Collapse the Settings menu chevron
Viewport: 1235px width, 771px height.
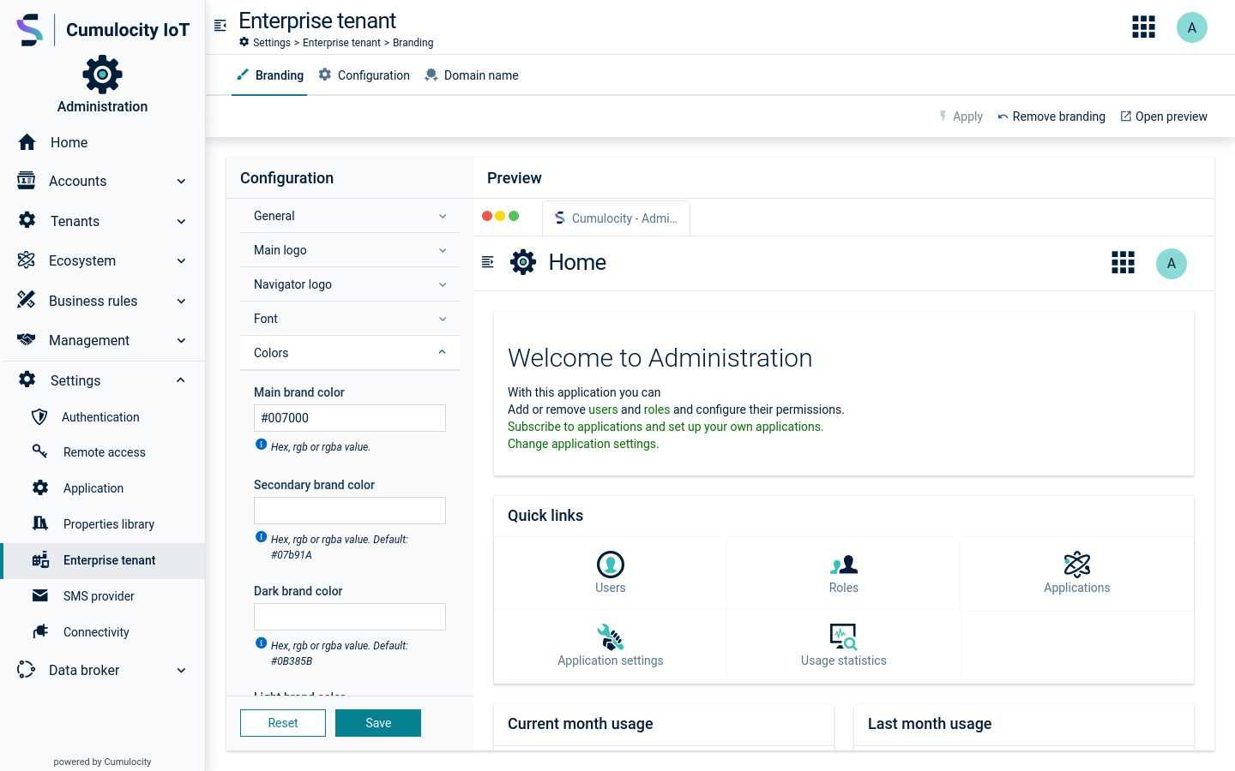[181, 380]
